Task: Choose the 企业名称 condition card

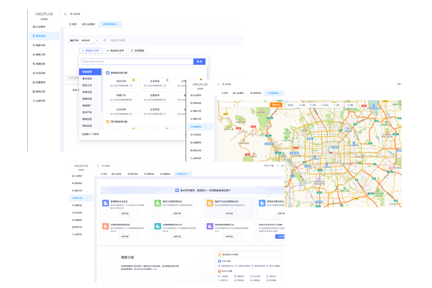Action: point(121,111)
